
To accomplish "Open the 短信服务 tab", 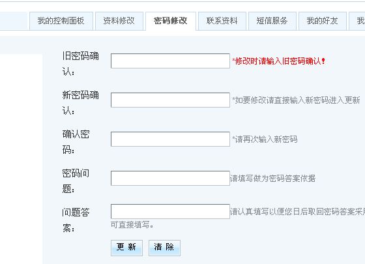I will pyautogui.click(x=272, y=21).
